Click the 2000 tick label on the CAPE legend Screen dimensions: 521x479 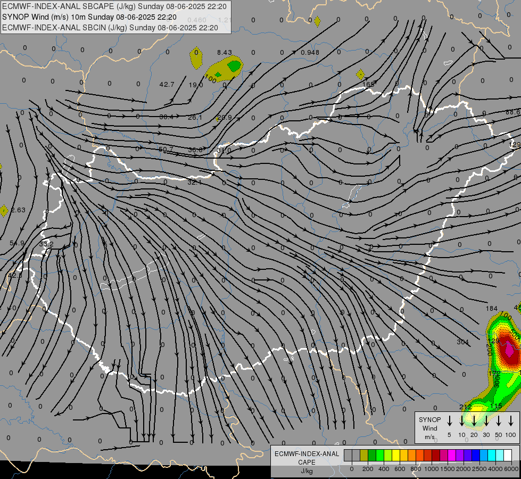tap(463, 469)
